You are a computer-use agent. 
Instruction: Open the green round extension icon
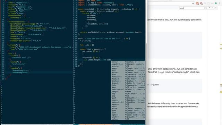[216, 3]
